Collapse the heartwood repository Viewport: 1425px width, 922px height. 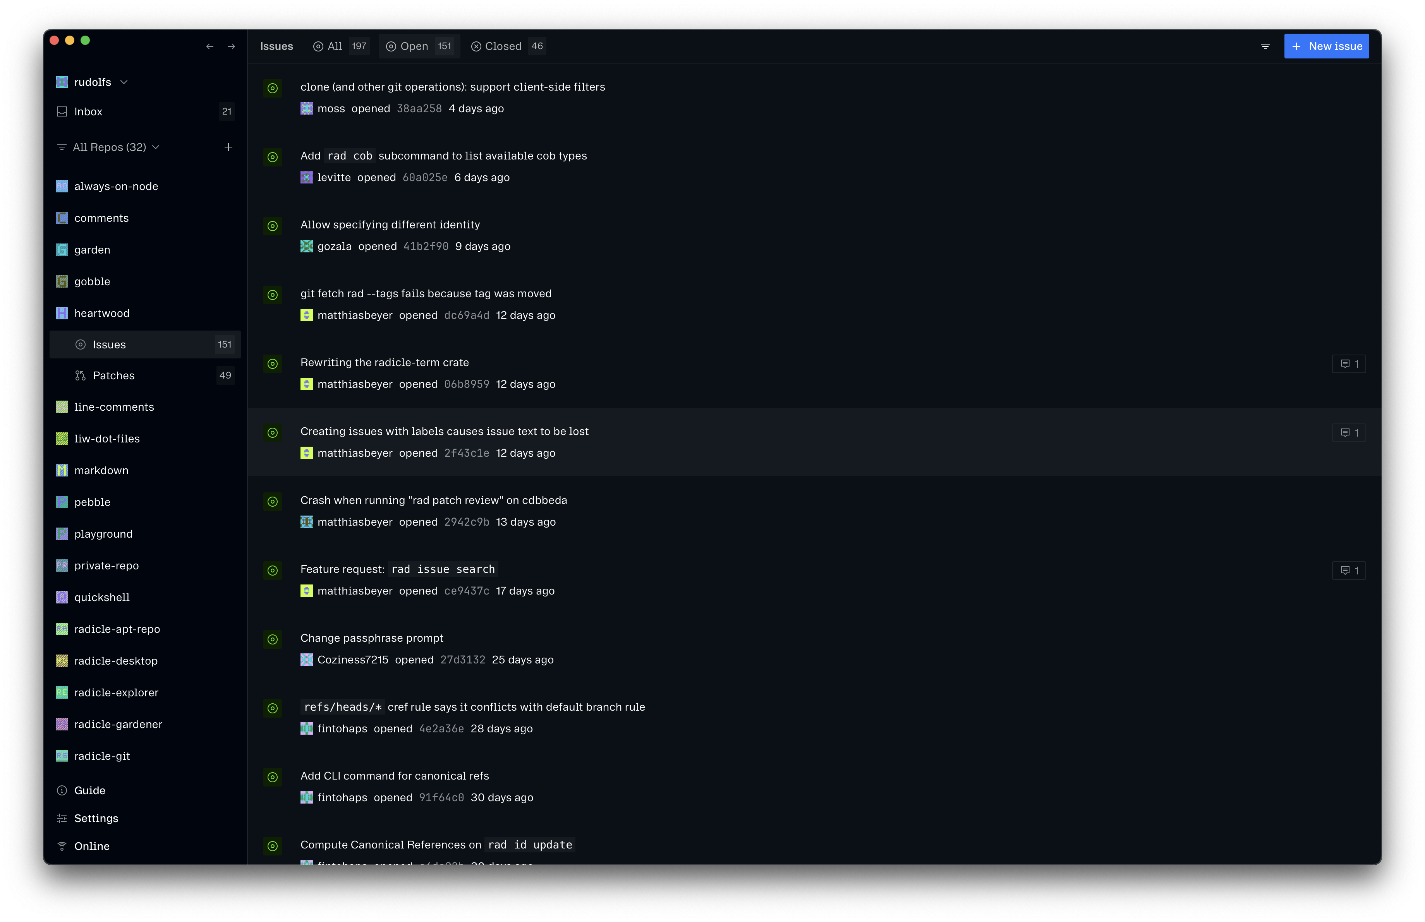[101, 314]
